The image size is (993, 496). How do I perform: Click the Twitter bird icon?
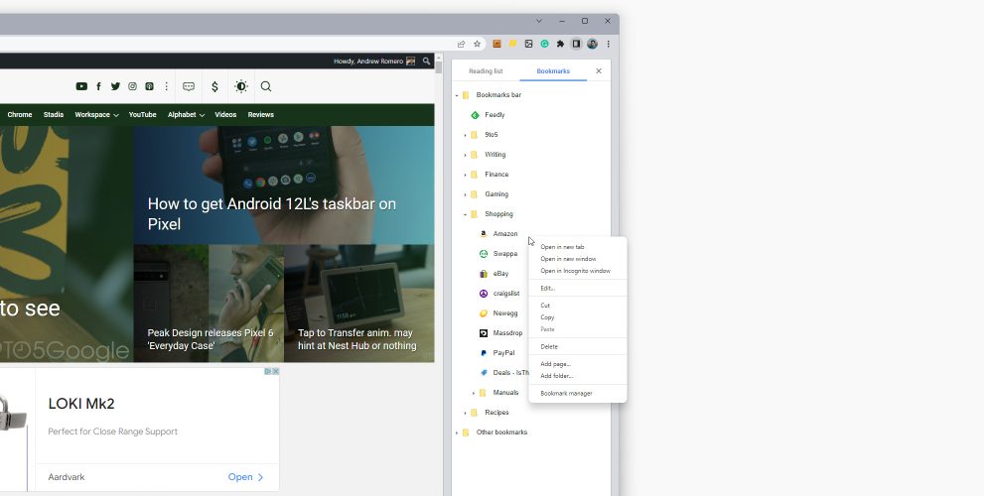click(x=115, y=86)
